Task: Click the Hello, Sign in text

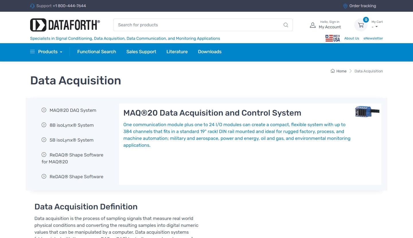Action: coord(330,22)
